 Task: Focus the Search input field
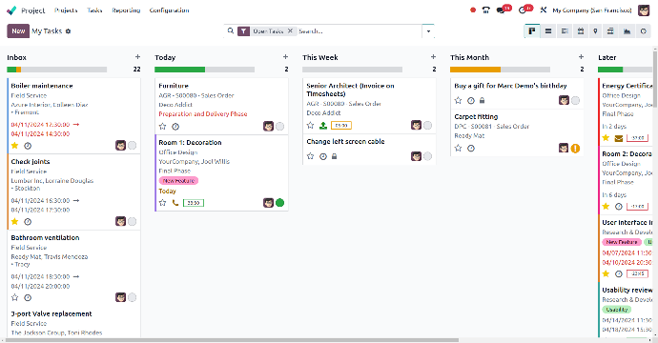(359, 31)
